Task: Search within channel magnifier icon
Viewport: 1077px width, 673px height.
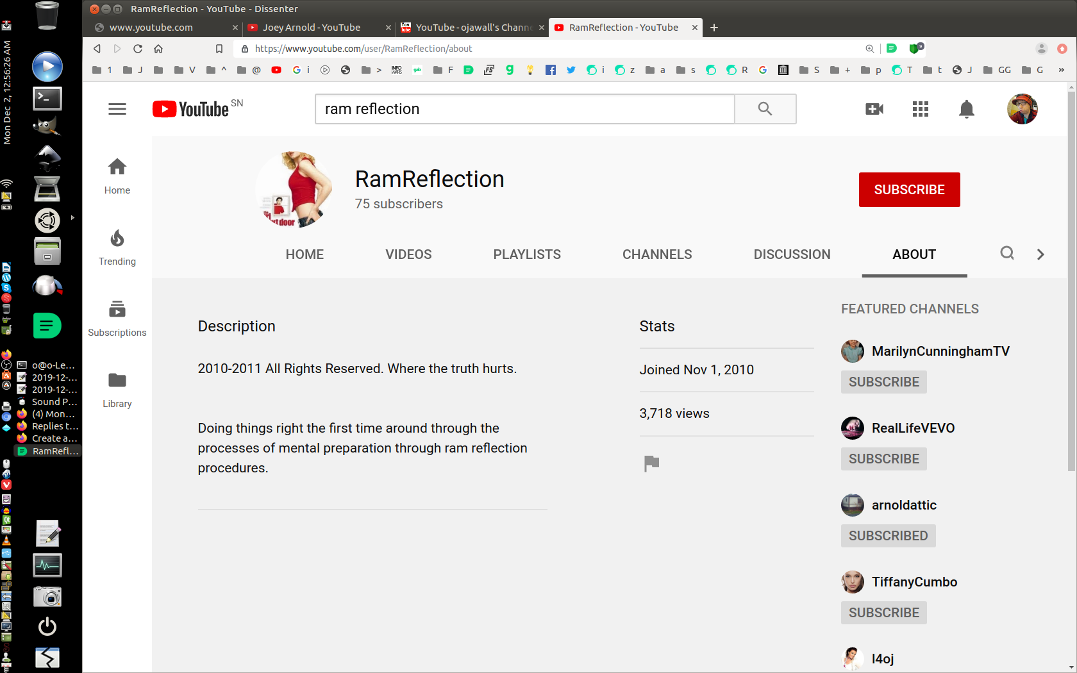Action: [x=1007, y=254]
